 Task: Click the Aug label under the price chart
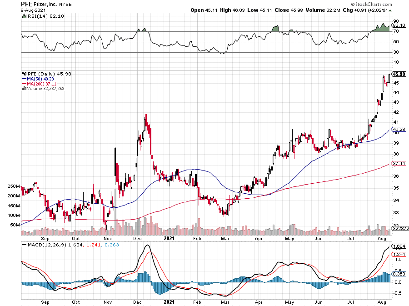pyautogui.click(x=382, y=238)
